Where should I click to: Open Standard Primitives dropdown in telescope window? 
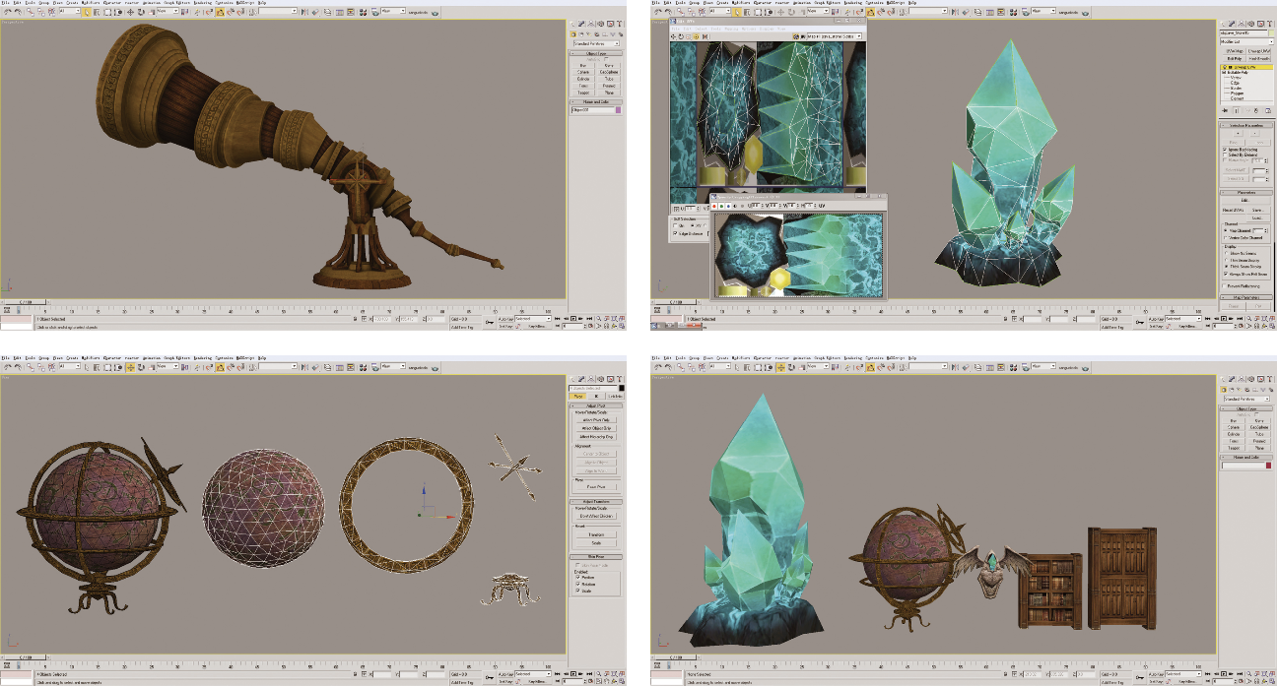coord(596,43)
